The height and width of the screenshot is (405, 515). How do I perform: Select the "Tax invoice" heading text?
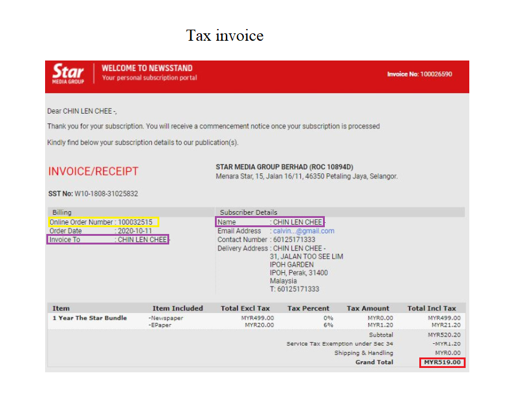225,35
